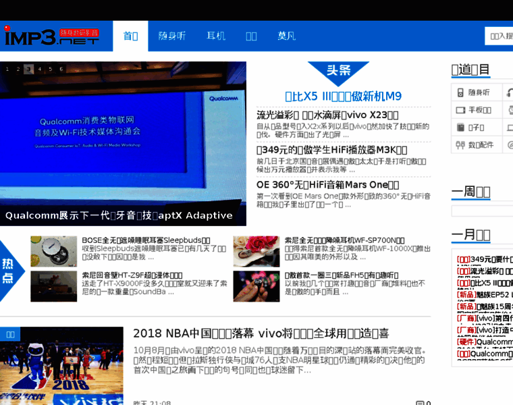This screenshot has height=405, width=513.
Task: Go to carousel slide 2
Action: tap(18, 69)
